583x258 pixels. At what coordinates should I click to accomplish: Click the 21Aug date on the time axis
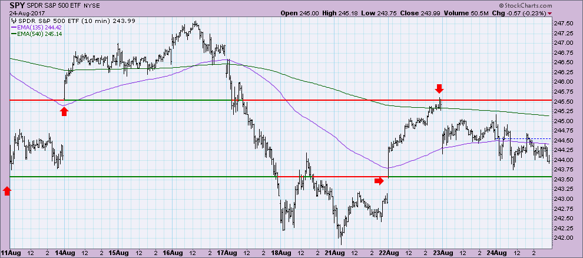pyautogui.click(x=334, y=253)
